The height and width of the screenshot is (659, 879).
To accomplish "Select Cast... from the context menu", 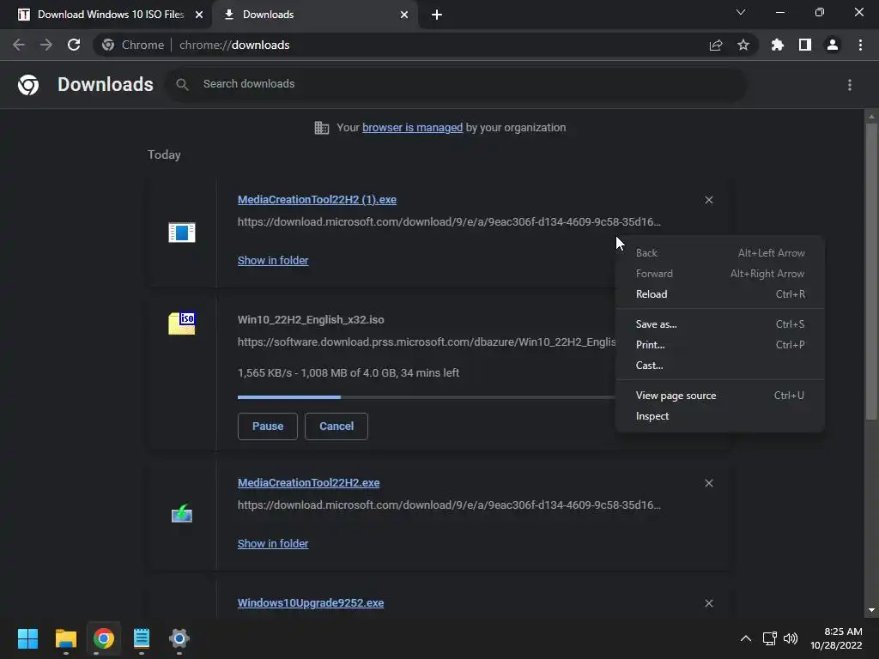I will [720, 366].
